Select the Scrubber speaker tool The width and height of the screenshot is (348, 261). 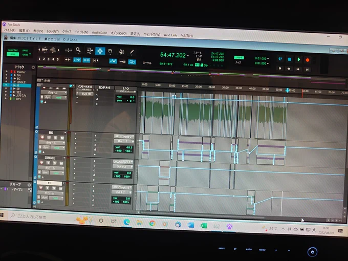pos(121,52)
